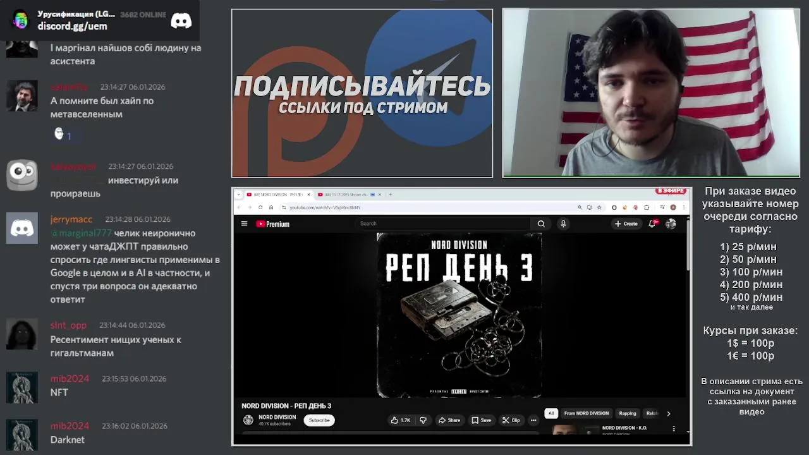Click NORD DIVISION channel avatar

tap(248, 420)
